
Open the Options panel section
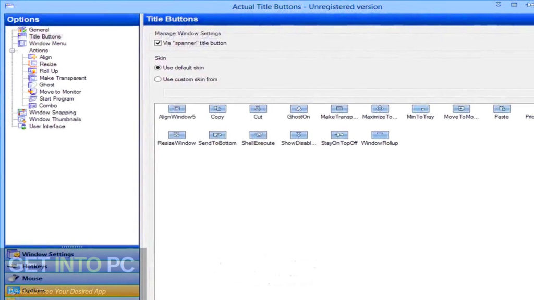pyautogui.click(x=72, y=291)
